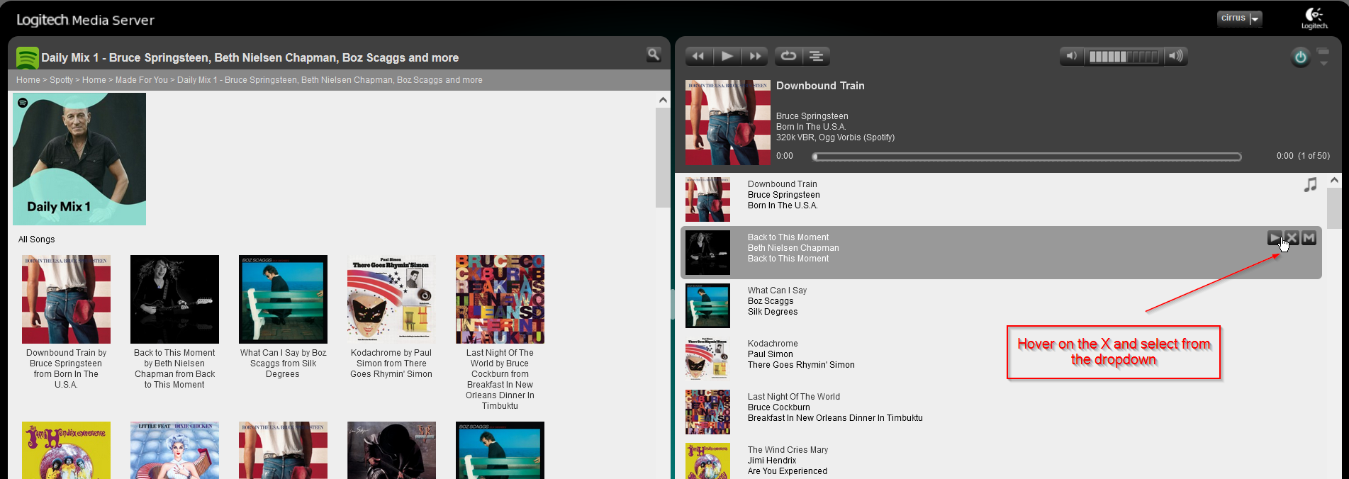Select Downbound Train in the playlist

pos(783,184)
